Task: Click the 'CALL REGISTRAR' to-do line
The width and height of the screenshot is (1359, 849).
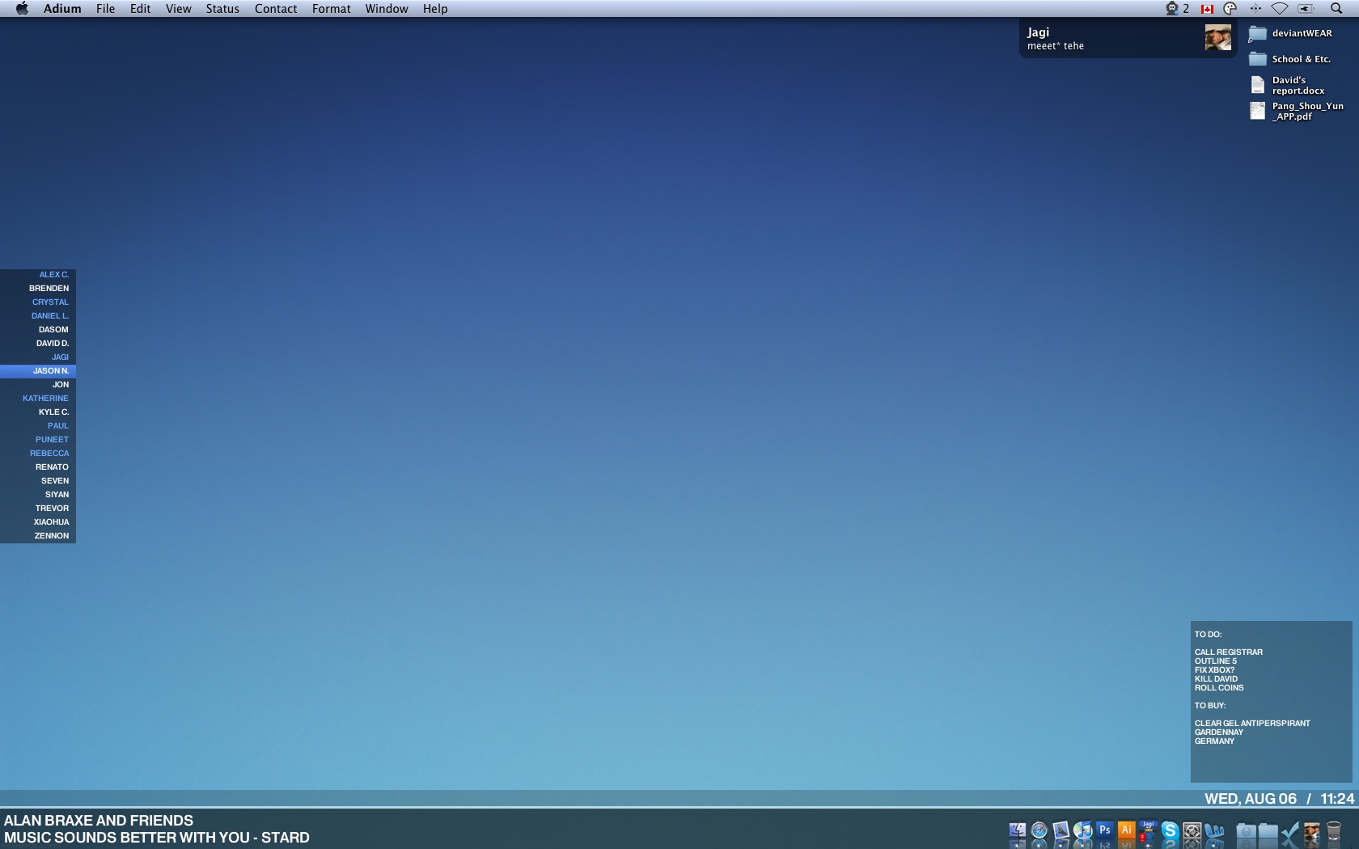Action: coord(1229,653)
